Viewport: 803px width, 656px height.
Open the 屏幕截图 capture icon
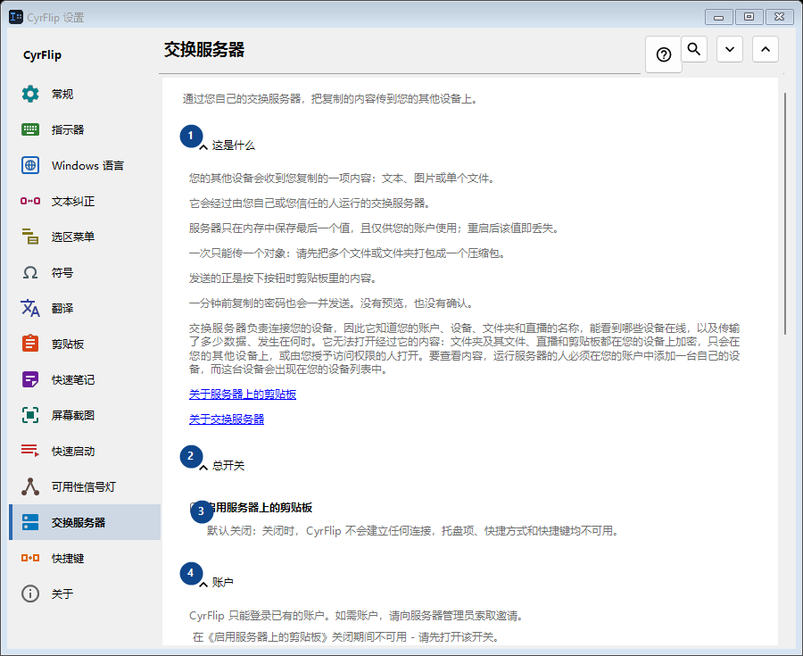[30, 415]
